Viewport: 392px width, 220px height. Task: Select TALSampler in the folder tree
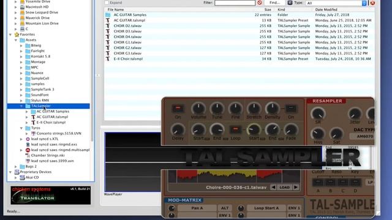(x=41, y=106)
